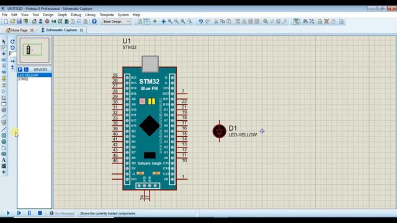Switch to the Home Page tab

tap(17, 30)
